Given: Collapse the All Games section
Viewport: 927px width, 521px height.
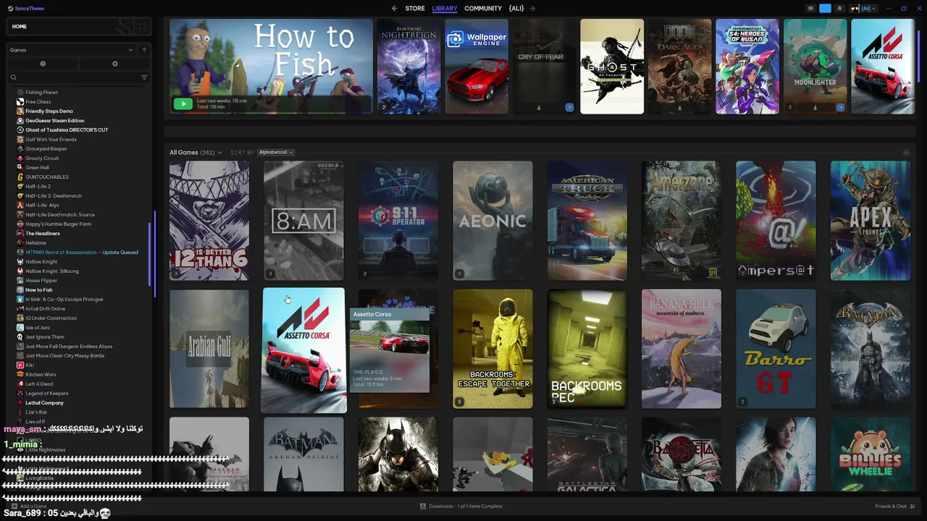Looking at the screenshot, I should tap(906, 153).
